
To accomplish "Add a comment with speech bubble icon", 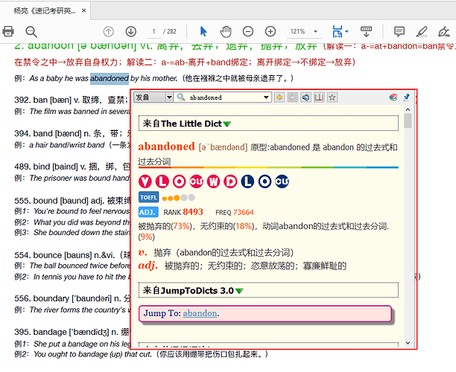I will tap(399, 31).
